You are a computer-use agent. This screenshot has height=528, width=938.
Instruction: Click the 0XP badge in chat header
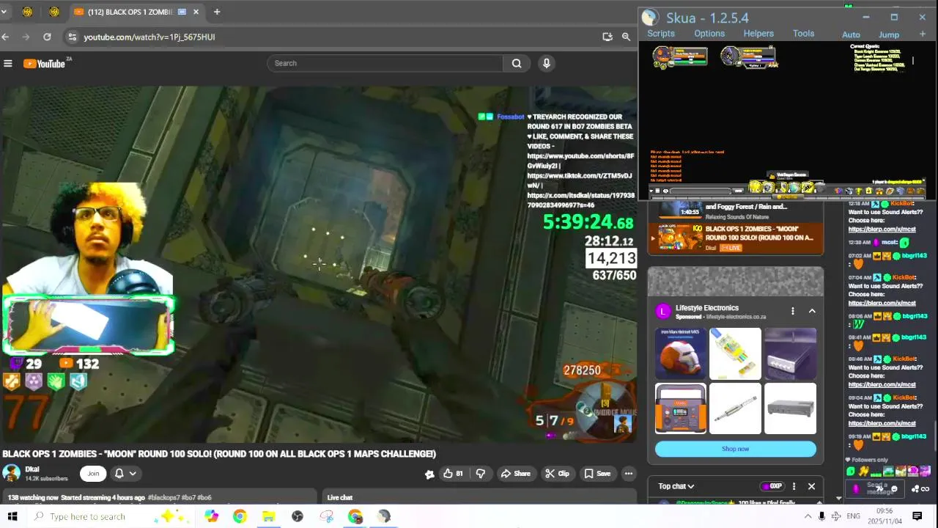point(772,486)
